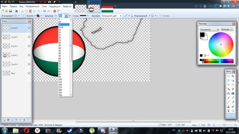Open the пикс units dropdown in status bar
239x134 pixels.
click(199, 125)
